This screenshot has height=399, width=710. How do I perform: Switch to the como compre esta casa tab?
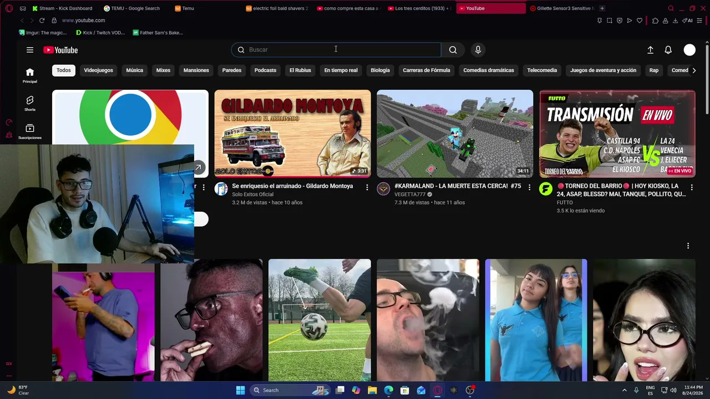[x=348, y=8]
